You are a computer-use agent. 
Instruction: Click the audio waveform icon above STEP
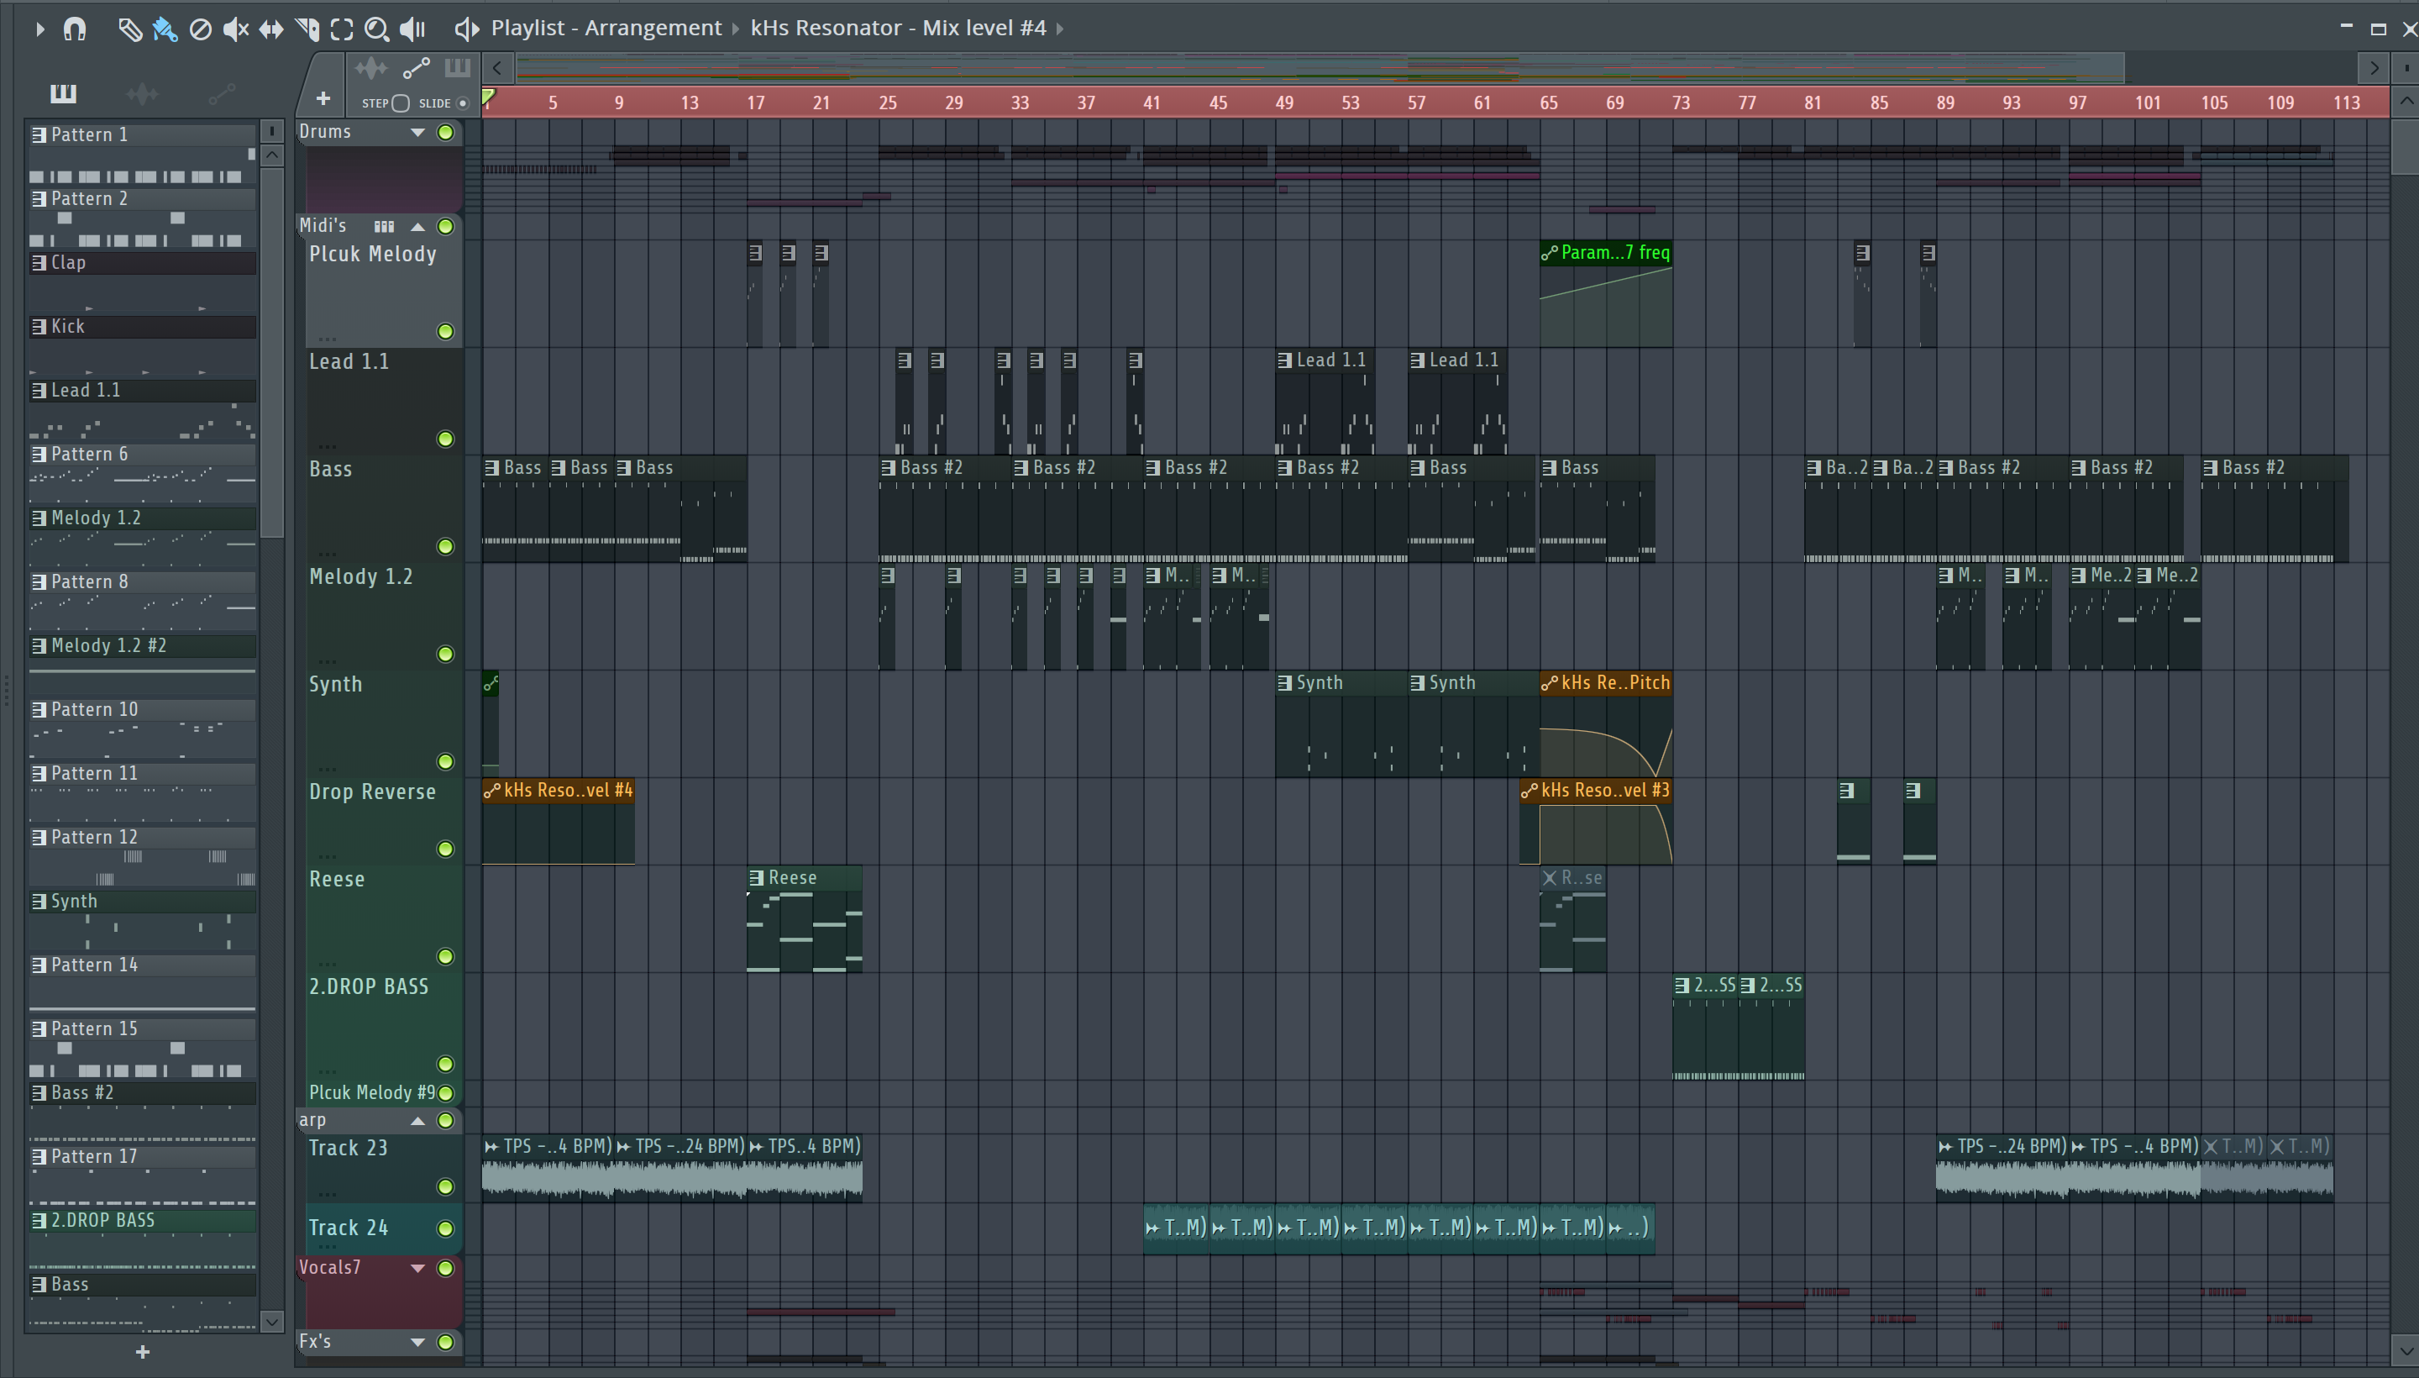371,68
